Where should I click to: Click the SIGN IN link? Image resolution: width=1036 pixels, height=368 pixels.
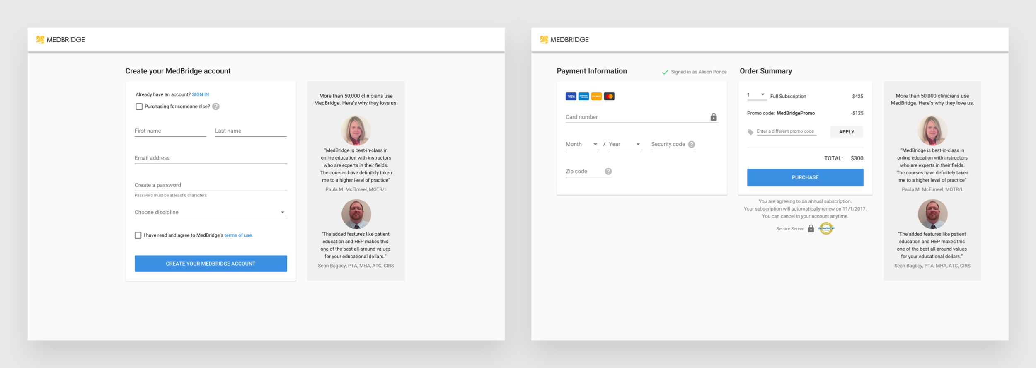click(201, 94)
